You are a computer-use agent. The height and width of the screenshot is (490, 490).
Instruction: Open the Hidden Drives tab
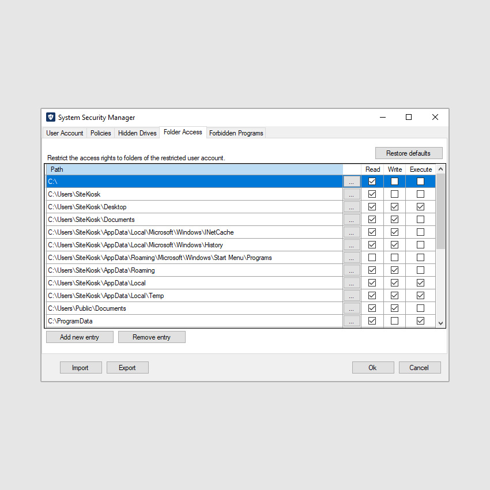[x=137, y=133]
